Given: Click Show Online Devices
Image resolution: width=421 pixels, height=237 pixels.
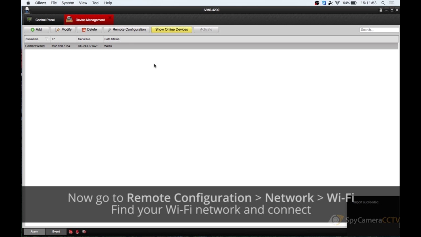Looking at the screenshot, I should (x=172, y=30).
